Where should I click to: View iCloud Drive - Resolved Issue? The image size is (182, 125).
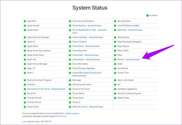pos(86,46)
